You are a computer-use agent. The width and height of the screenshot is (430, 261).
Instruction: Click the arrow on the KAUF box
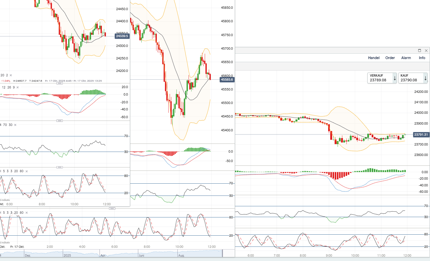[x=426, y=78]
